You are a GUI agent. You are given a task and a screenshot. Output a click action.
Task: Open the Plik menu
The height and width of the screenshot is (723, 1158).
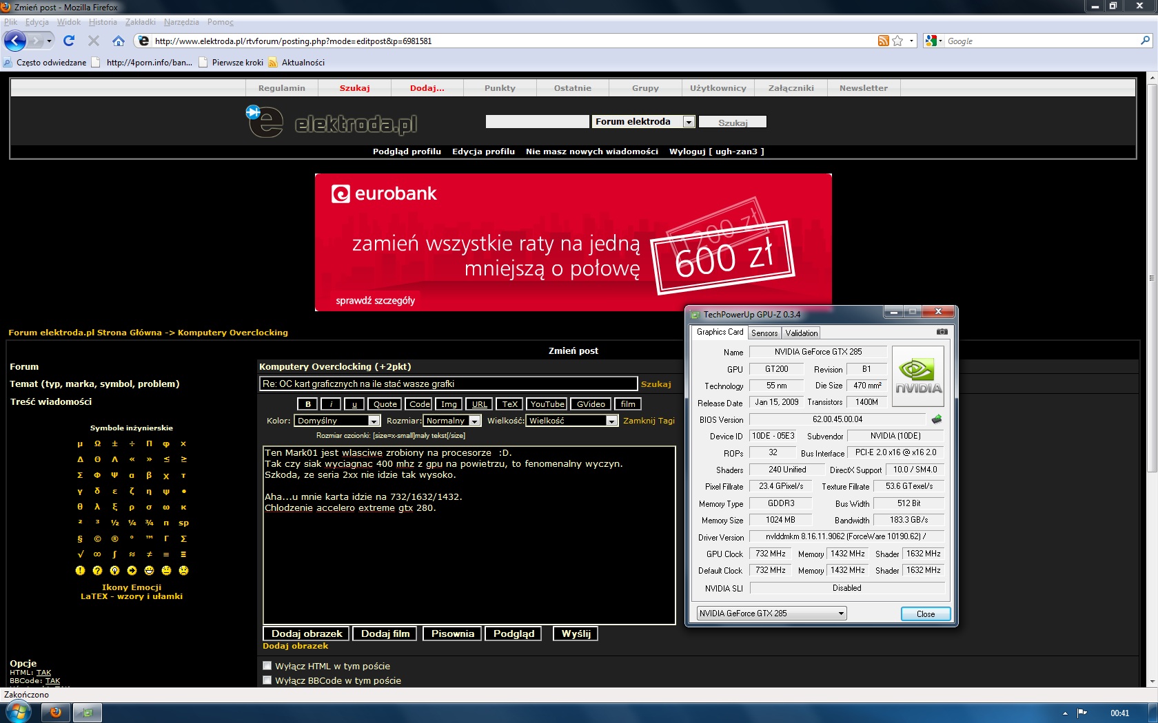[10, 22]
